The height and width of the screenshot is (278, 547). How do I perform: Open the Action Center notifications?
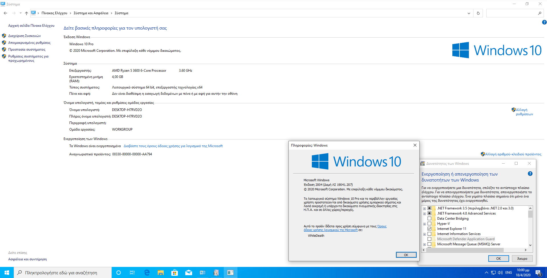538,273
